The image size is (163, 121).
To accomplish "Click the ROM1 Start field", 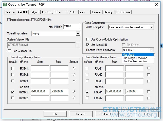I will [x=40, y=68].
